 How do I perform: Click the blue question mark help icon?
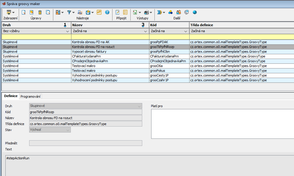pyautogui.click(x=107, y=12)
